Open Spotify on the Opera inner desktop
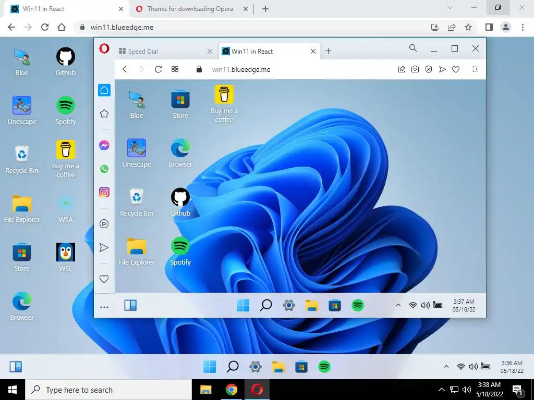The image size is (534, 400). pyautogui.click(x=180, y=251)
